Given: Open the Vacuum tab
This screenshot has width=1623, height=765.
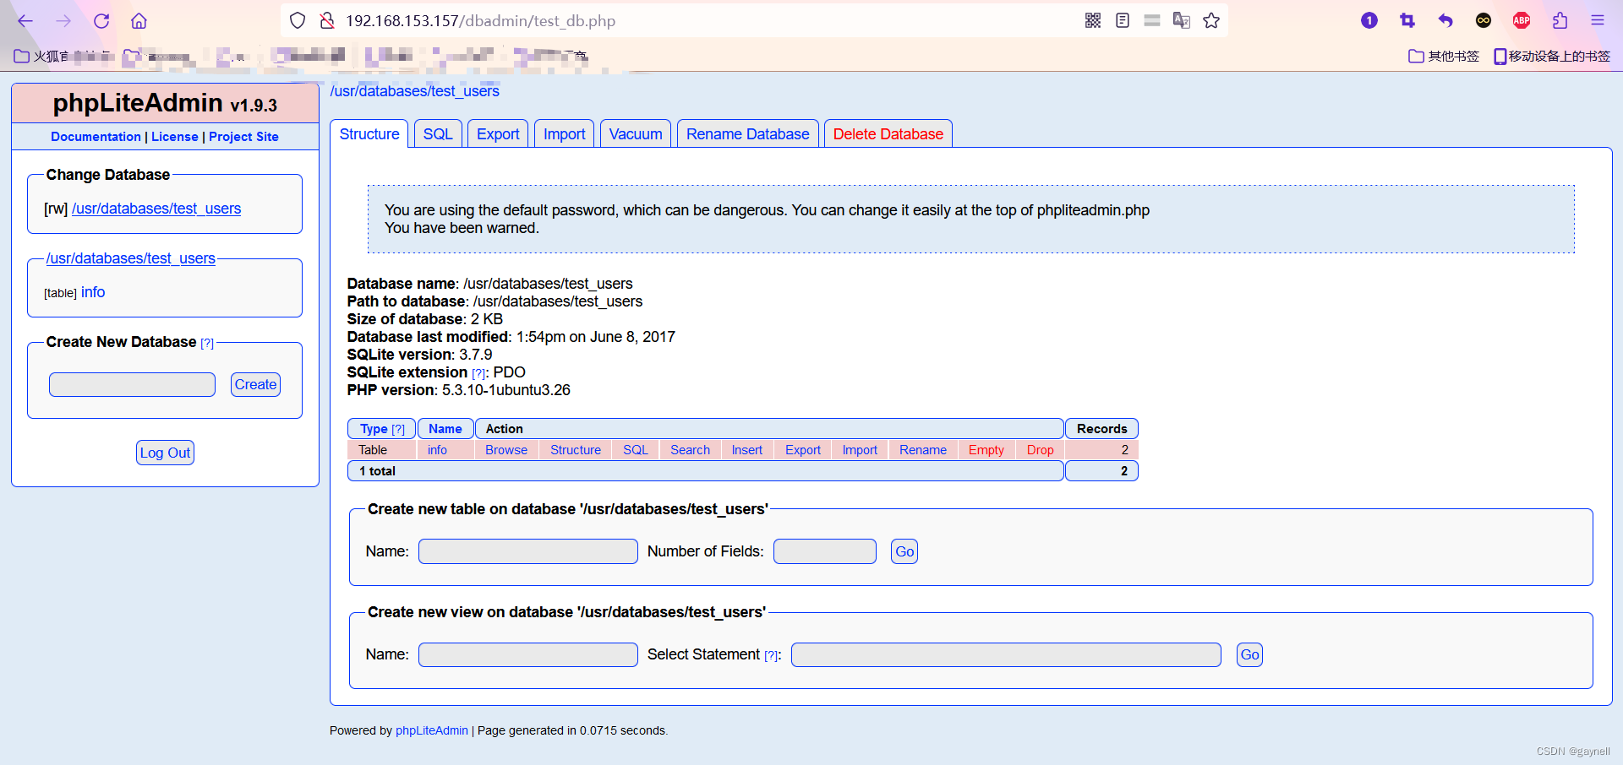Looking at the screenshot, I should point(636,134).
